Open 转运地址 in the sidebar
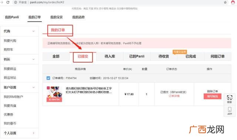 click(x=10, y=77)
